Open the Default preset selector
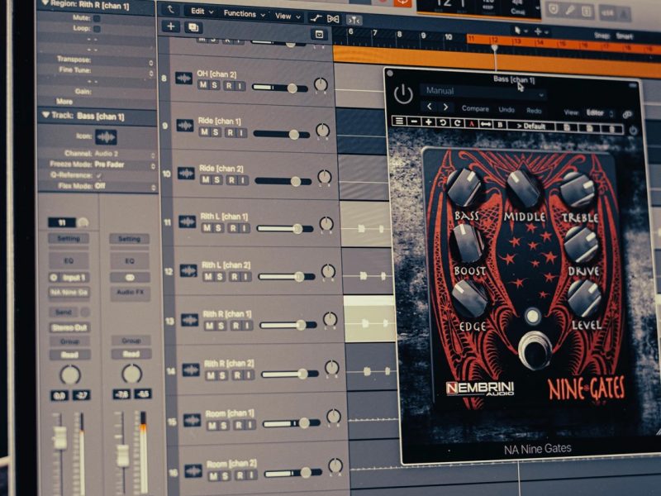This screenshot has height=496, width=661. coord(531,126)
